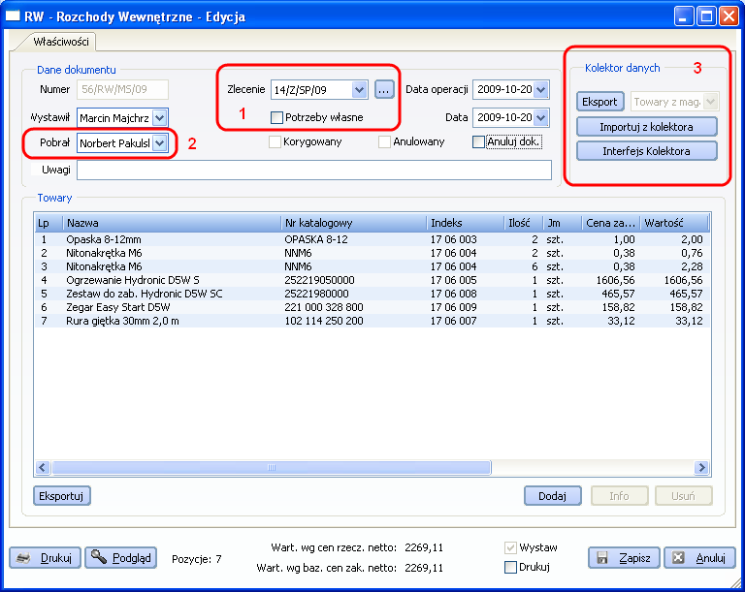Click the Usuń button
The height and width of the screenshot is (592, 745).
(683, 496)
